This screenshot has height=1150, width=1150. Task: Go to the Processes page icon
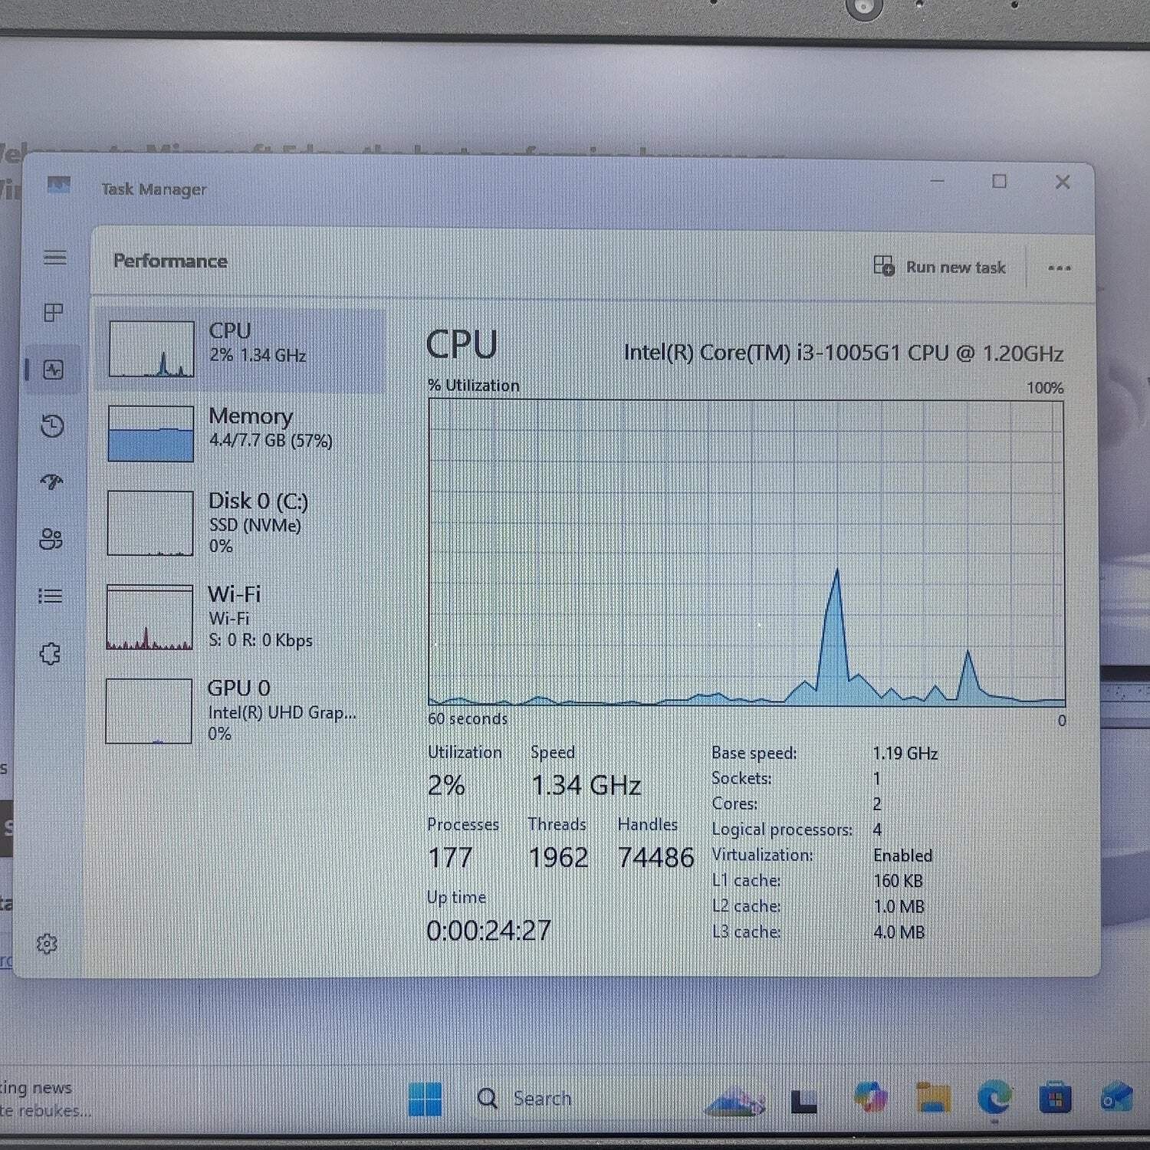[54, 312]
